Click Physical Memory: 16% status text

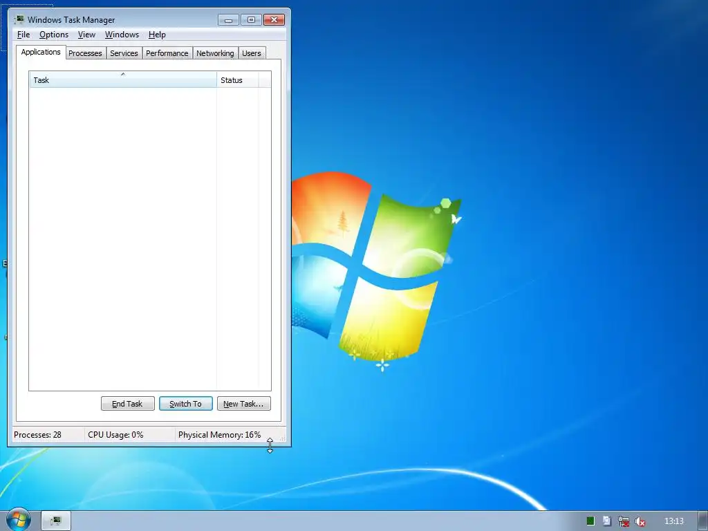click(219, 435)
